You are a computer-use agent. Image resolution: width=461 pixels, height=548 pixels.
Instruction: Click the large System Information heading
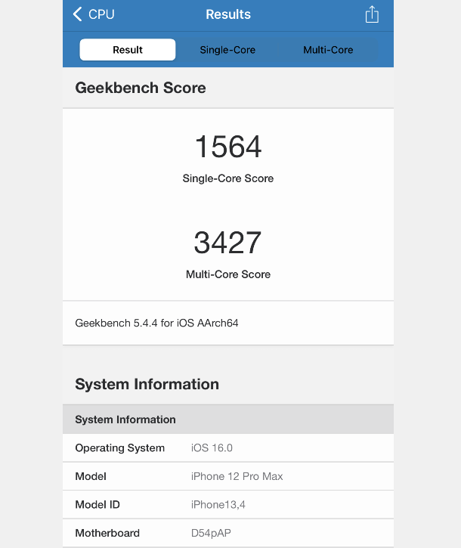[x=147, y=384]
